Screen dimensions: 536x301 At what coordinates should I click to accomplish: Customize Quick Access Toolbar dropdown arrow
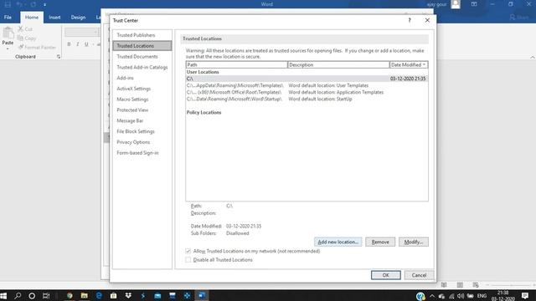[44, 4]
